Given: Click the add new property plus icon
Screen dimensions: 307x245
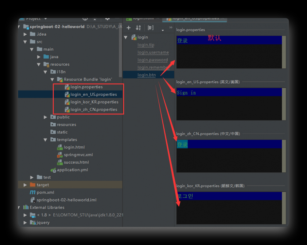Looking at the screenshot, I should click(x=129, y=28).
